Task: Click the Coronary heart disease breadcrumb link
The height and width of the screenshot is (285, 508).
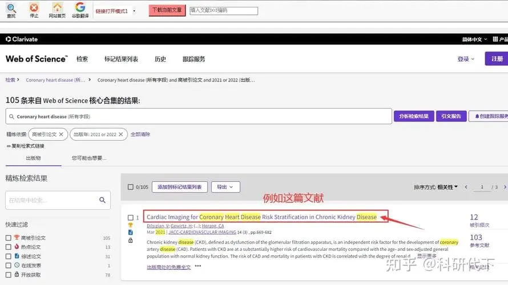Action: [55, 80]
